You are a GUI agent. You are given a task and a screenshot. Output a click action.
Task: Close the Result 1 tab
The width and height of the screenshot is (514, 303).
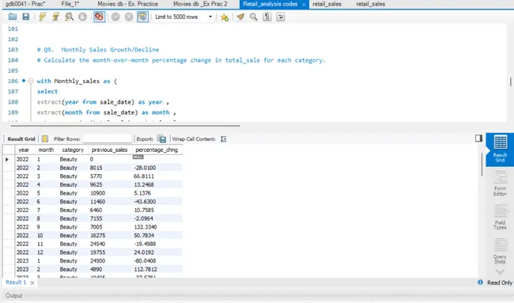pyautogui.click(x=32, y=282)
